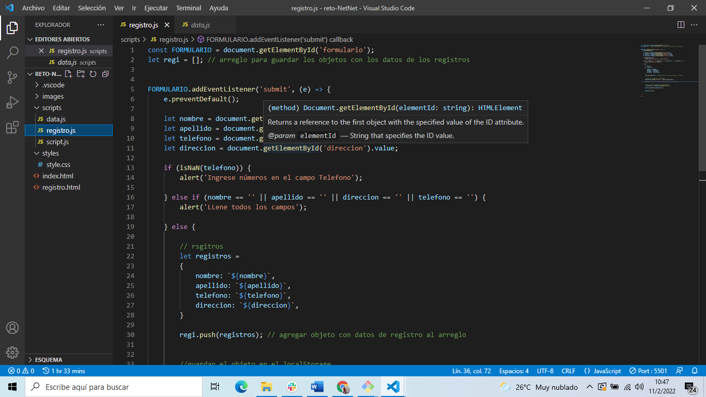Viewport: 706px width, 397px height.
Task: Open style.css in the explorer
Action: (x=69, y=164)
